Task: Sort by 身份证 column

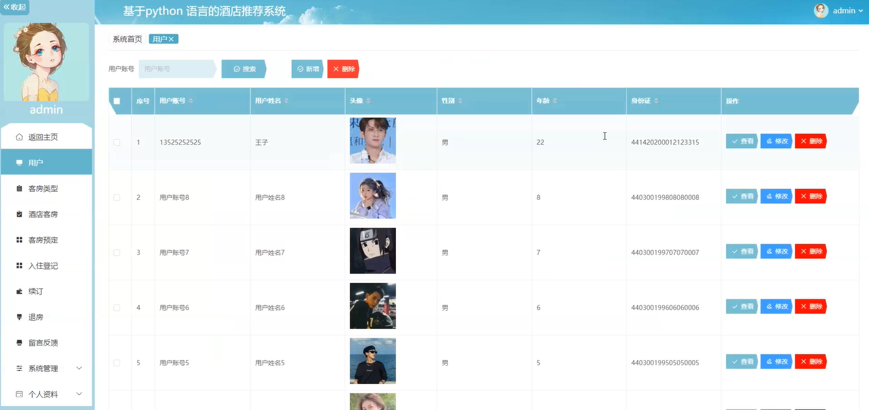Action: click(x=656, y=101)
